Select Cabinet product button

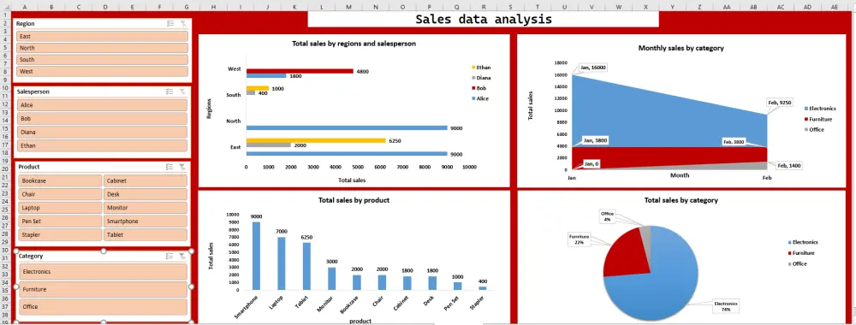click(x=146, y=180)
